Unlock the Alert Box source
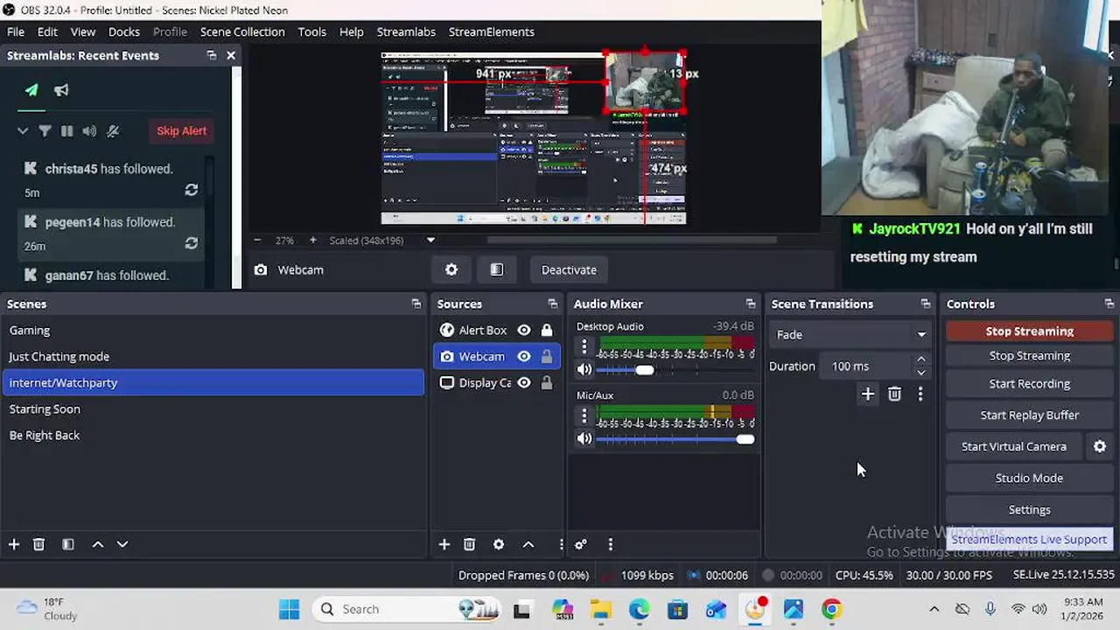1120x630 pixels. point(547,330)
